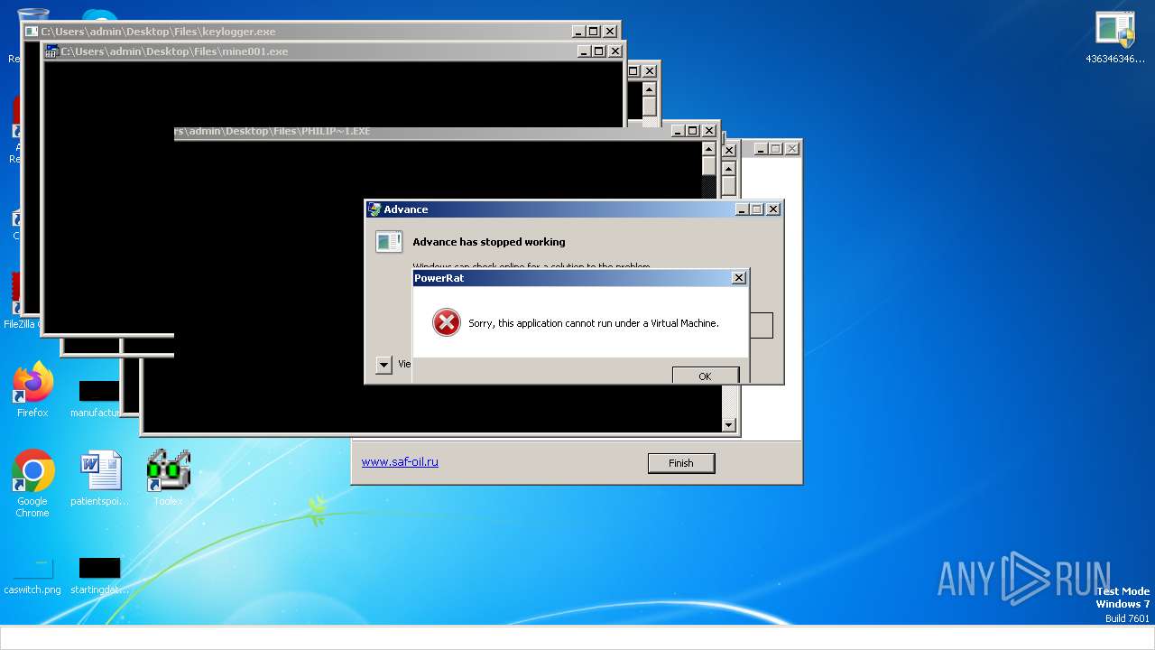This screenshot has height=650, width=1155.
Task: Maximize the PHILIP~1.EXE console window
Action: [693, 131]
